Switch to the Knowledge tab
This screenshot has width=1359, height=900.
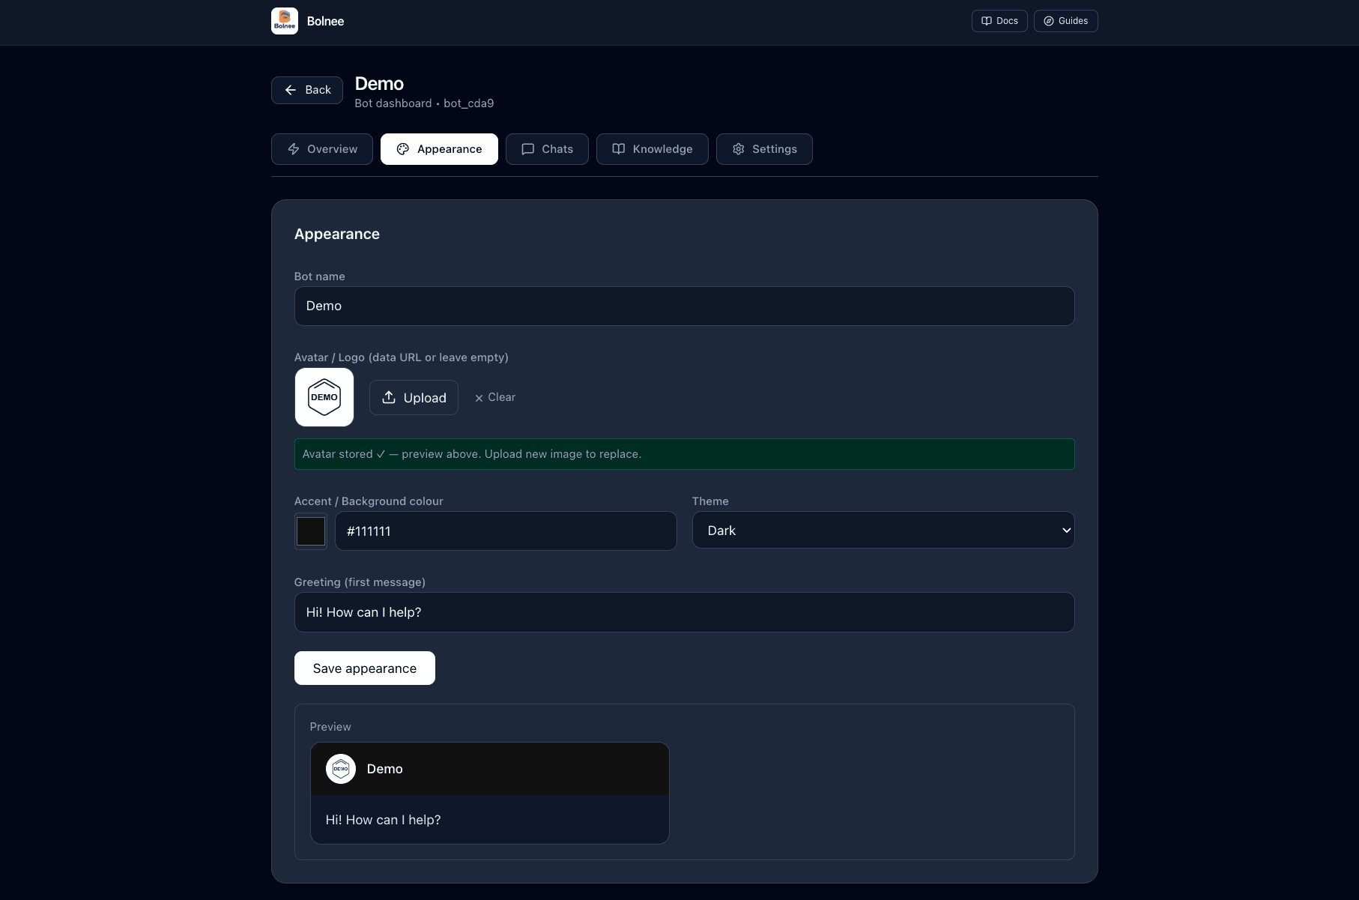coord(652,149)
